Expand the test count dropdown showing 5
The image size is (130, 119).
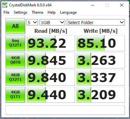(32, 22)
